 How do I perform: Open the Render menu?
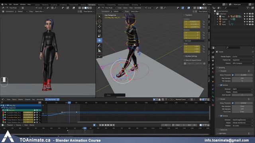[16, 4]
